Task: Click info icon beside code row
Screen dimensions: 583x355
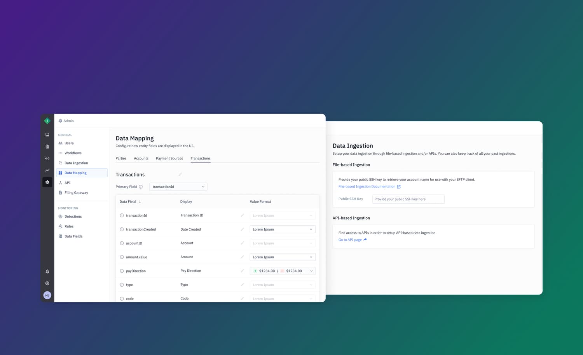Action: click(x=122, y=299)
